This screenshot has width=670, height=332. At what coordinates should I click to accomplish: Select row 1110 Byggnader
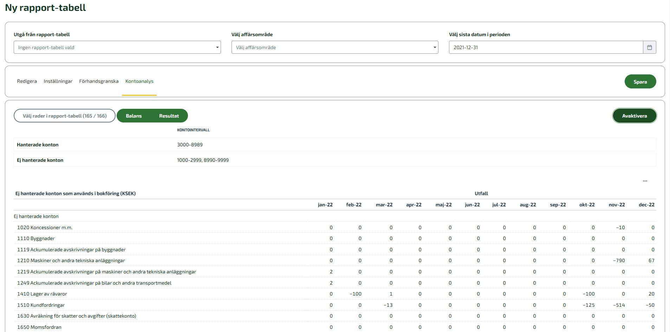tap(335, 238)
